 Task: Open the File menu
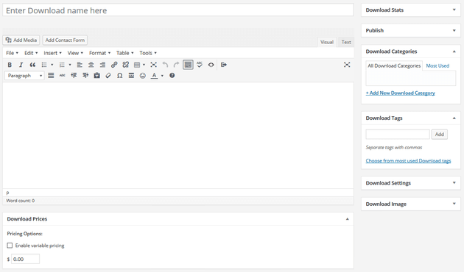(12, 53)
